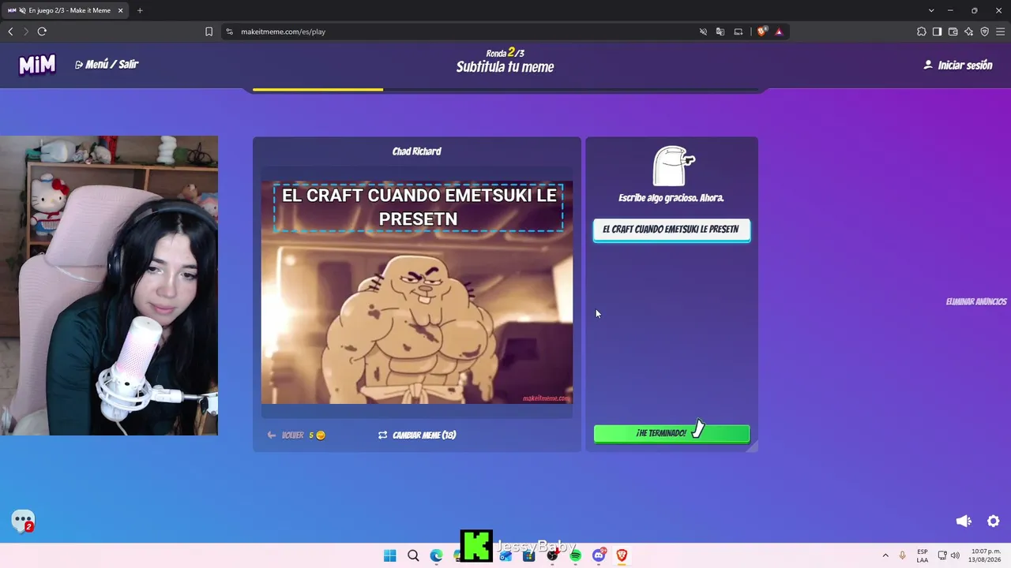Open Brave Wallet icon

click(953, 32)
